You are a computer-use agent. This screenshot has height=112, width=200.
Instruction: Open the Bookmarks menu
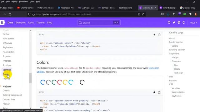click(x=24, y=2)
